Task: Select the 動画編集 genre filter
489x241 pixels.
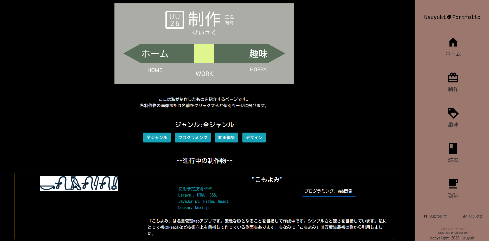Action: [226, 138]
